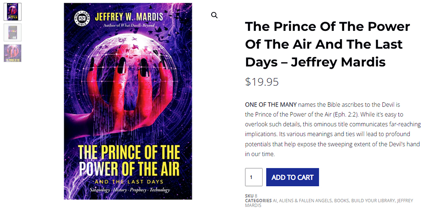Select the second back cover thumbnail

[13, 33]
